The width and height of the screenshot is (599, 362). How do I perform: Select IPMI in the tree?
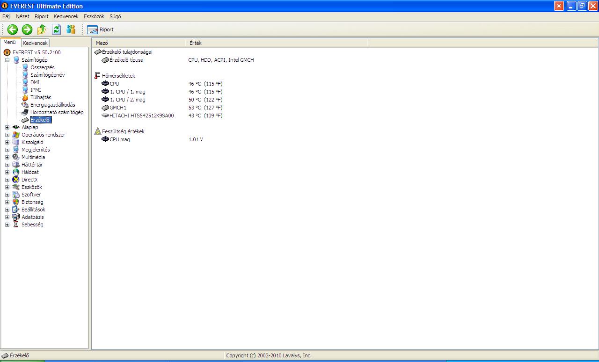[36, 90]
